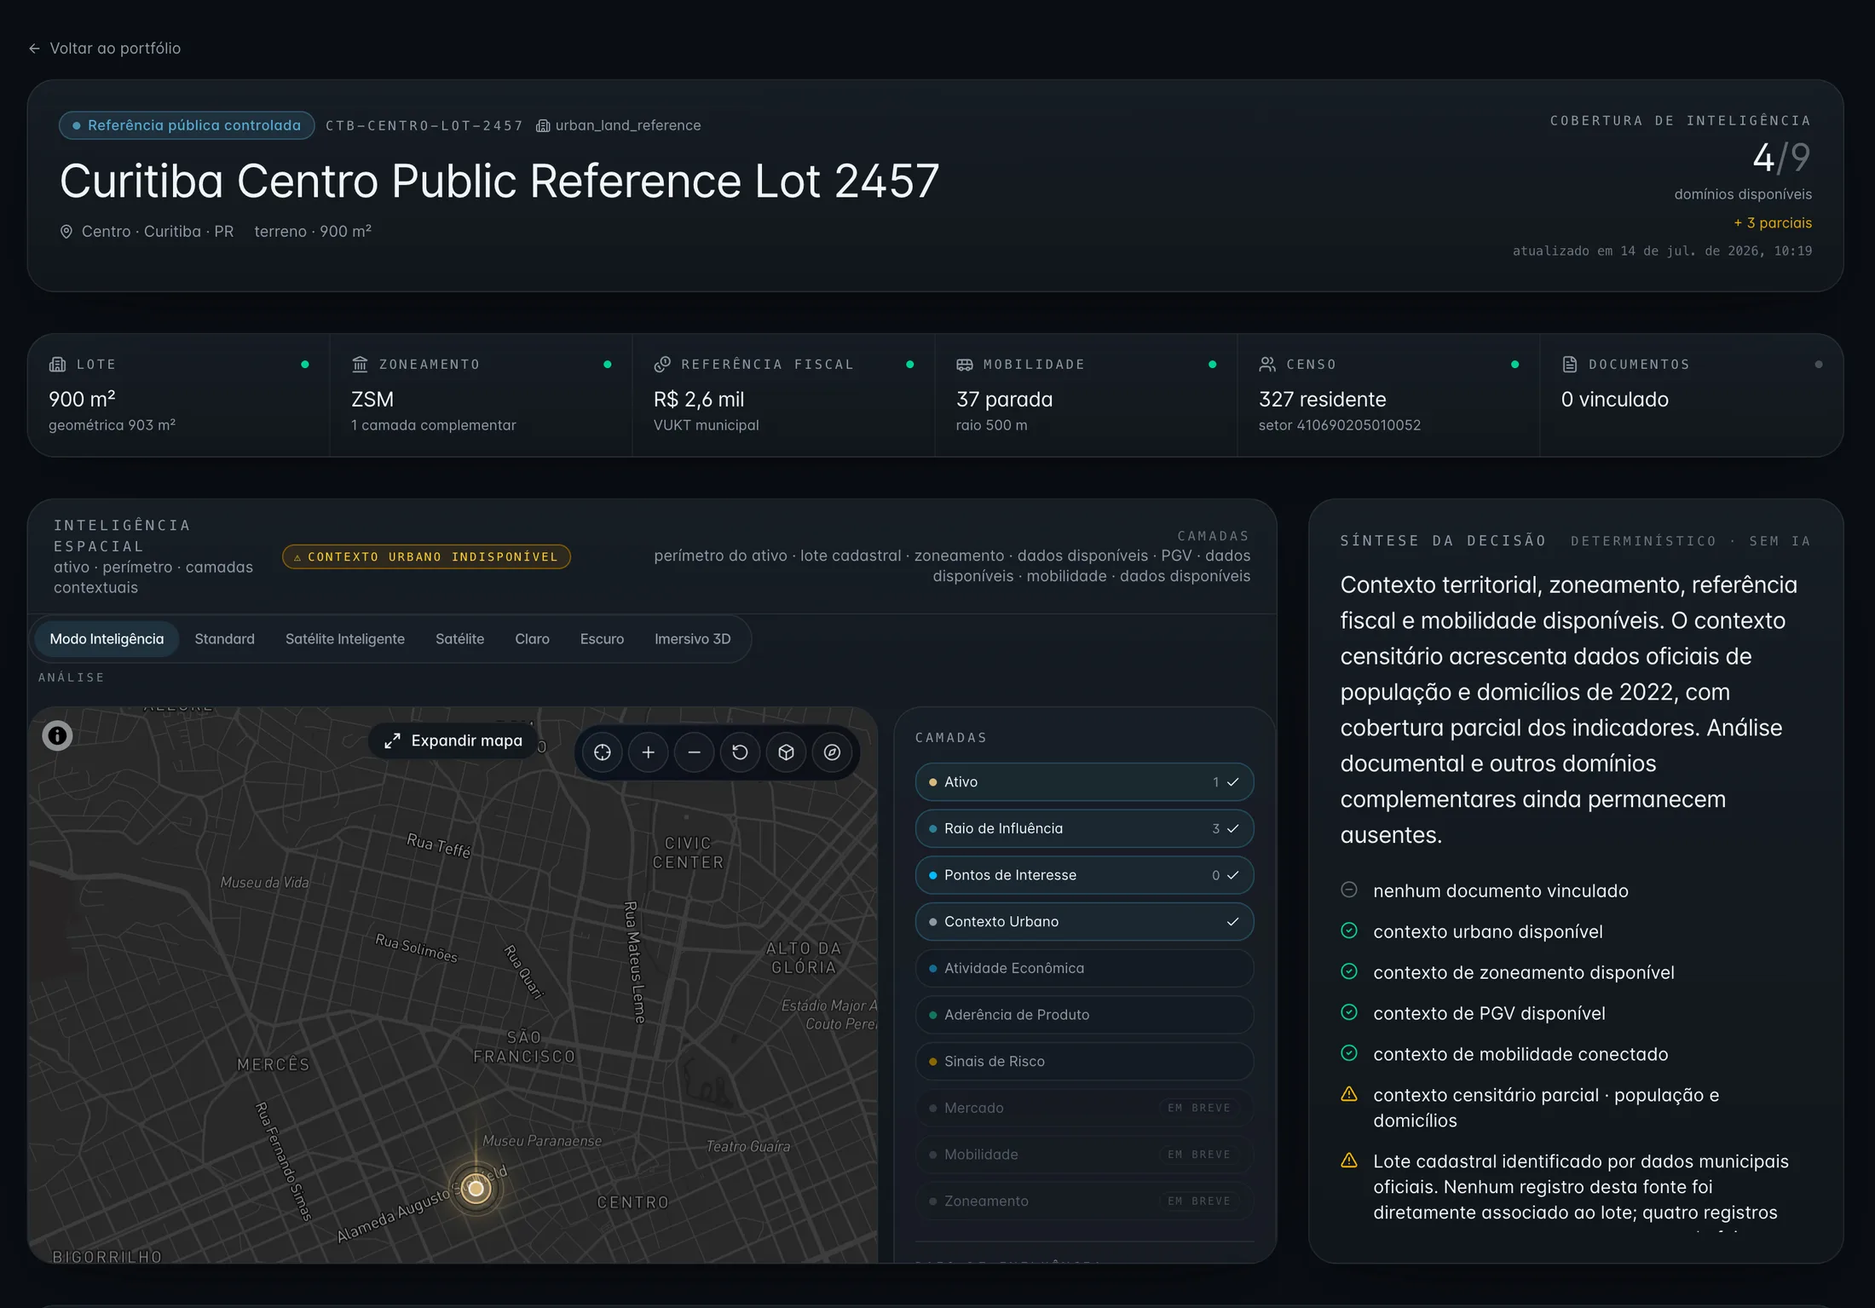Click the Contexto Urbano Indisponível warning badge
The image size is (1875, 1308).
(426, 556)
